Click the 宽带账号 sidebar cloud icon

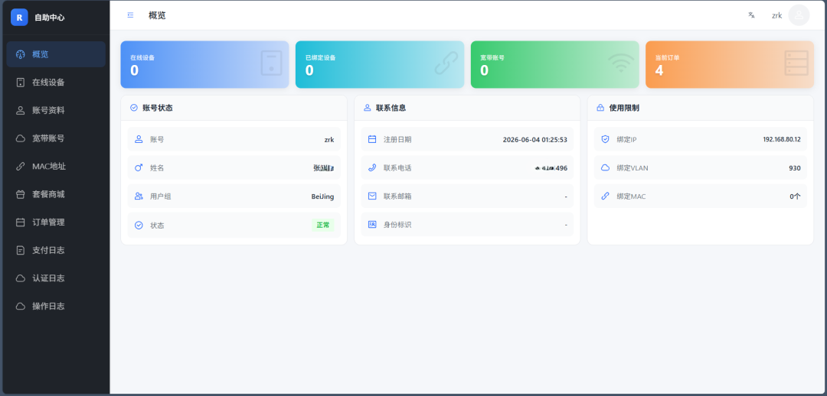pos(21,138)
